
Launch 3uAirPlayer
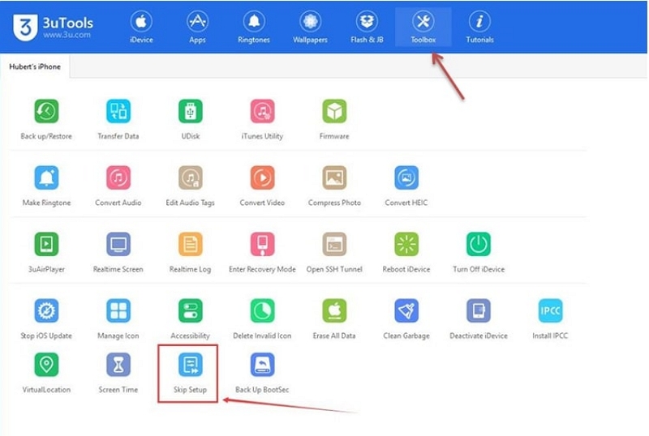[46, 245]
